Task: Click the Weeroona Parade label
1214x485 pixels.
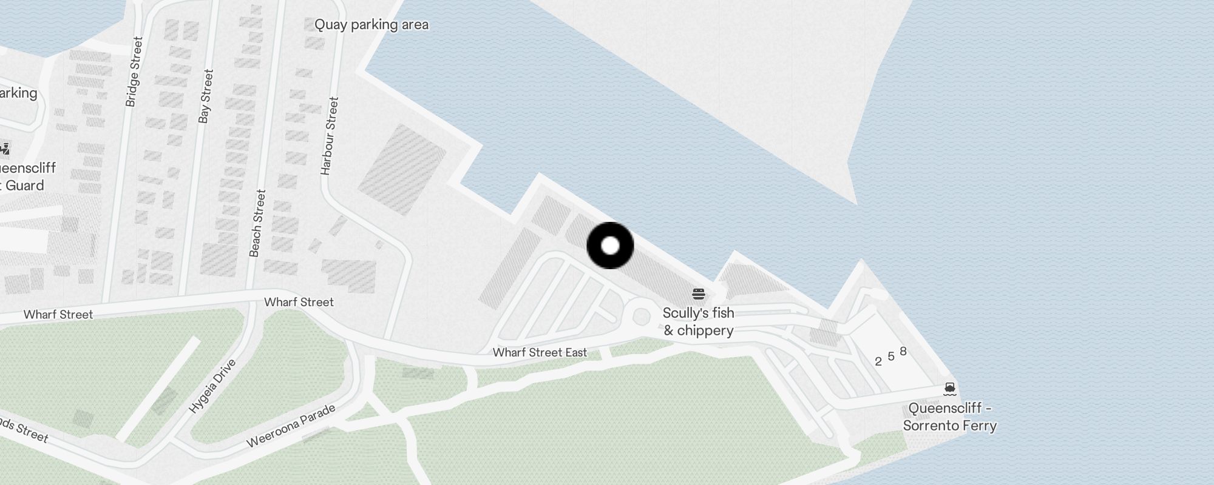Action: coord(291,426)
